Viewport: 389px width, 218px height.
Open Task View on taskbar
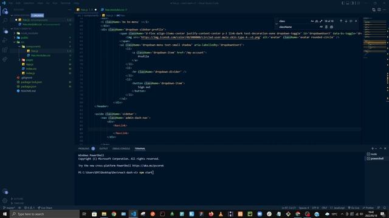coord(84,214)
